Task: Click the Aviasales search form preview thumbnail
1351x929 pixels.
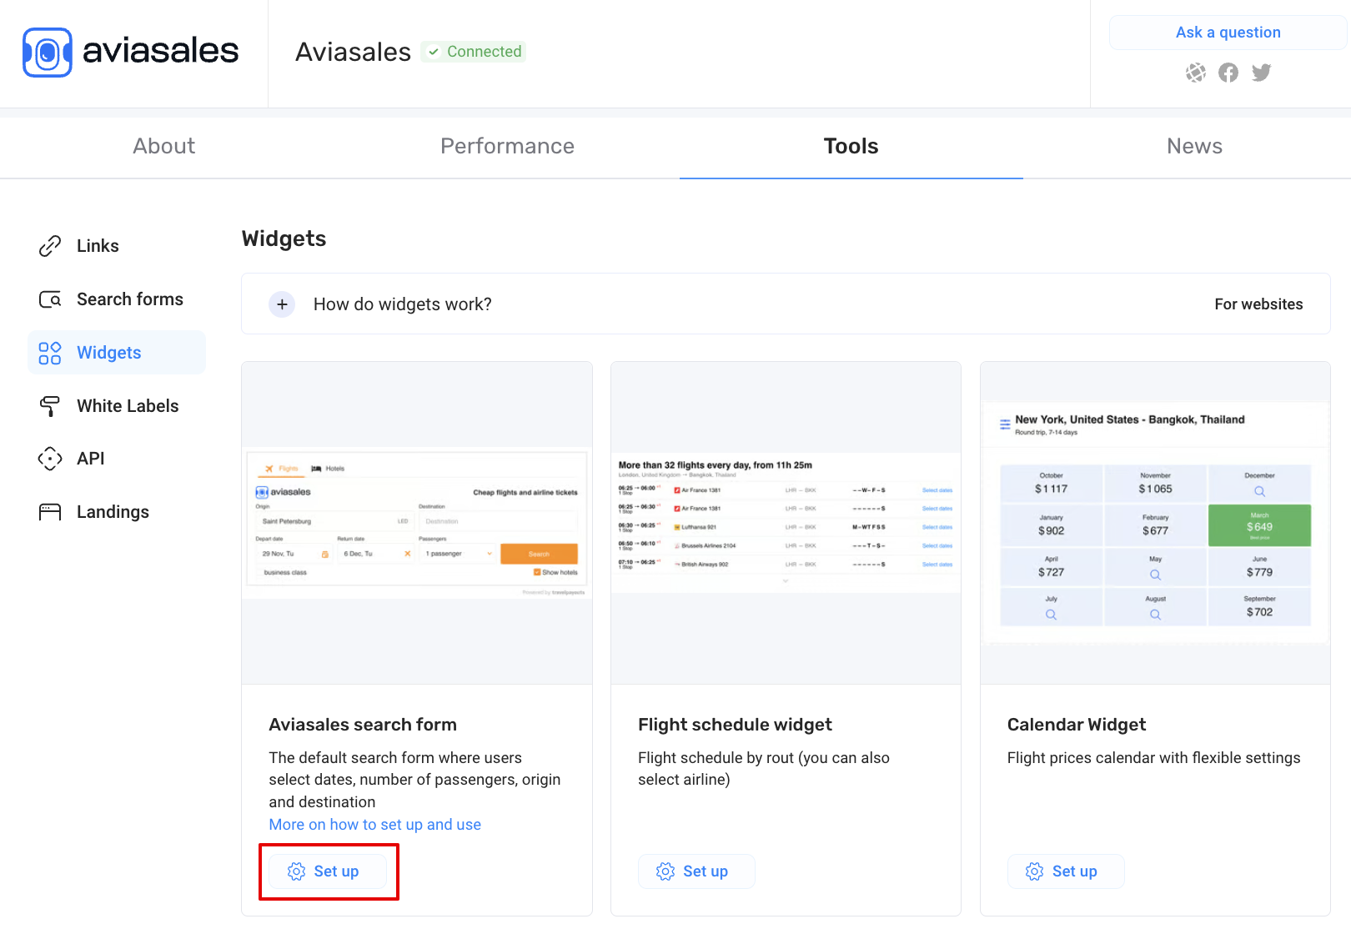Action: tap(417, 523)
